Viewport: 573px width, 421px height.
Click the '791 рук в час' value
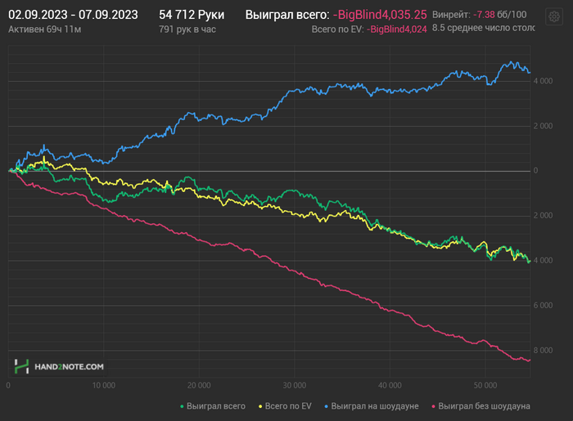(187, 29)
